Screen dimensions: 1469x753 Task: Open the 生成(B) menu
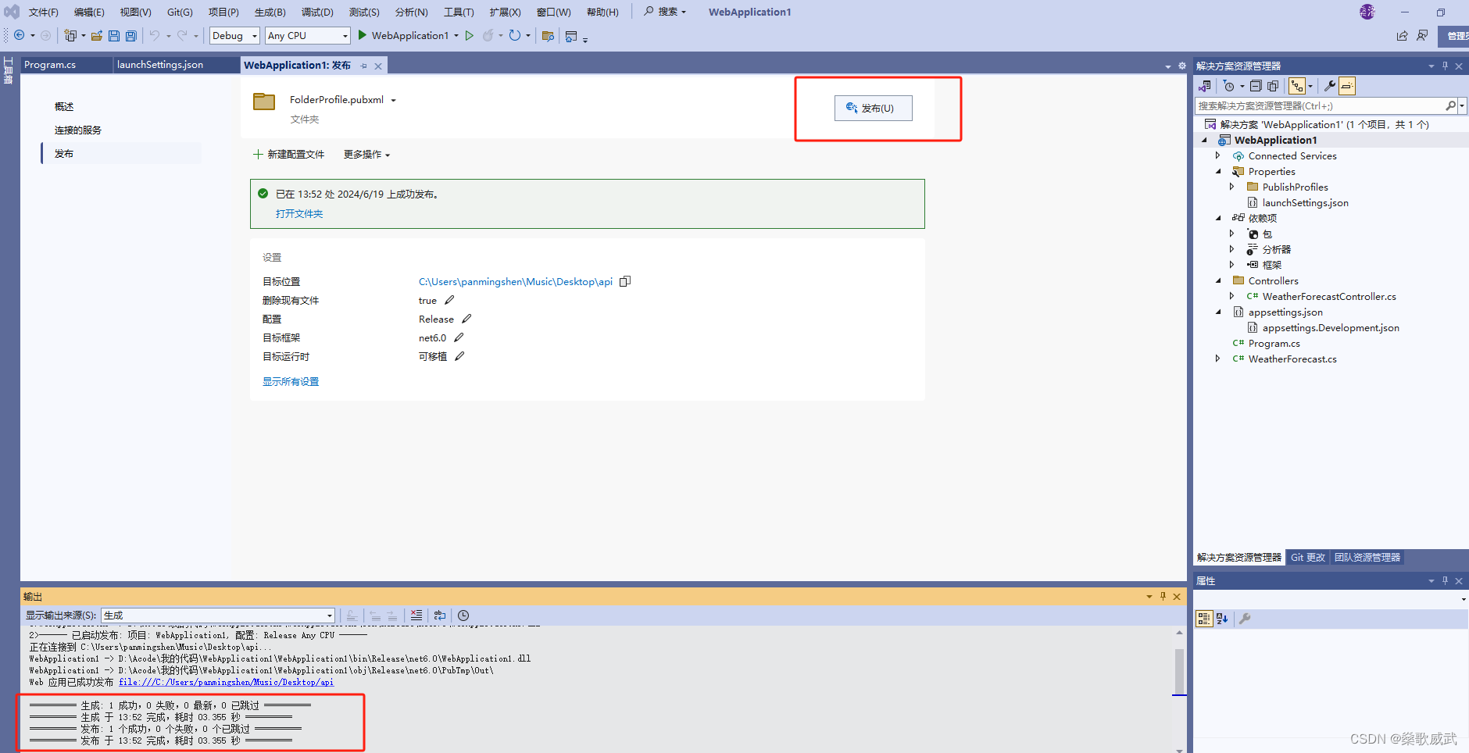270,12
